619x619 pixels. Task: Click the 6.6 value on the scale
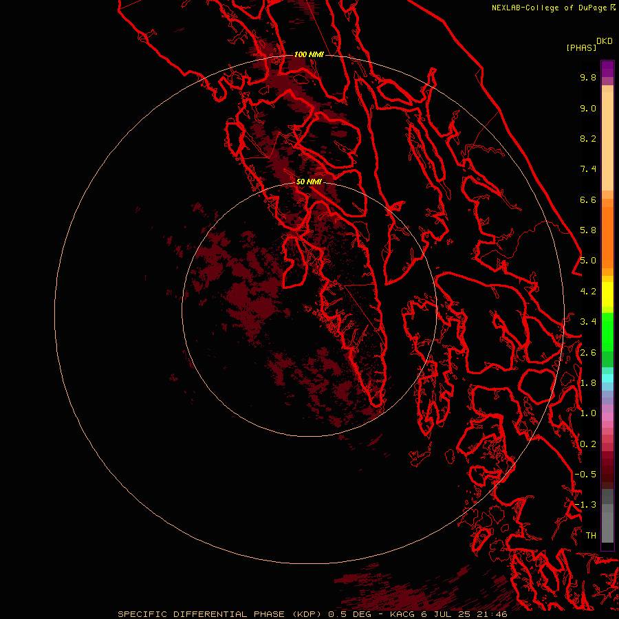click(588, 199)
